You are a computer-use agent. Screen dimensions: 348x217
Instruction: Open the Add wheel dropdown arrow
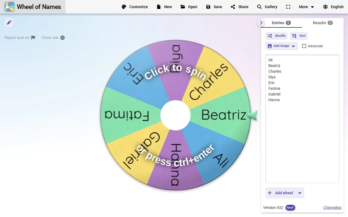(300, 193)
